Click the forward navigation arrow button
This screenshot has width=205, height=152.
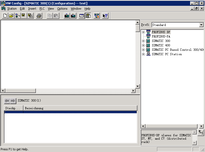tap(13, 101)
